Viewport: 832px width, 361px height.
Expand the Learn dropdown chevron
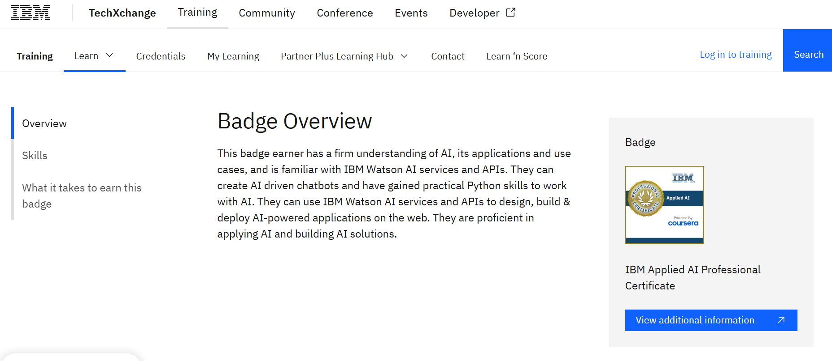tap(109, 55)
